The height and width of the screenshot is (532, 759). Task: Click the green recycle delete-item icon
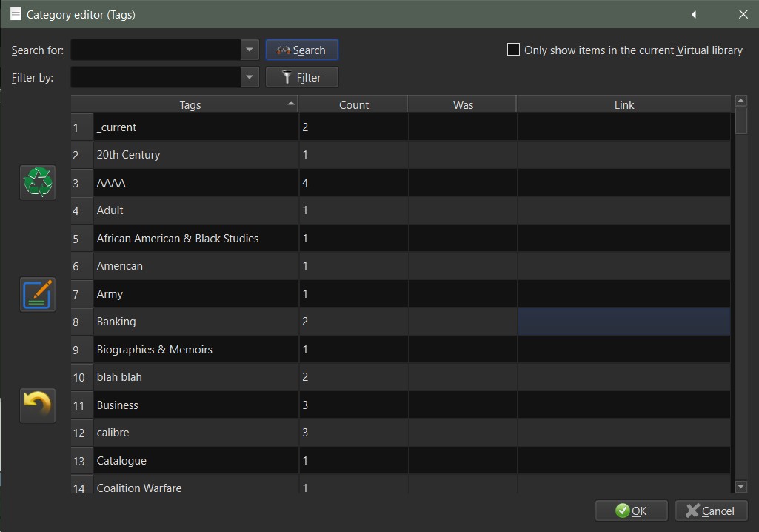(38, 183)
